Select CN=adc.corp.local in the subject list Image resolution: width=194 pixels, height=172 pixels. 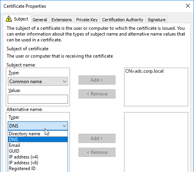[x=145, y=71]
